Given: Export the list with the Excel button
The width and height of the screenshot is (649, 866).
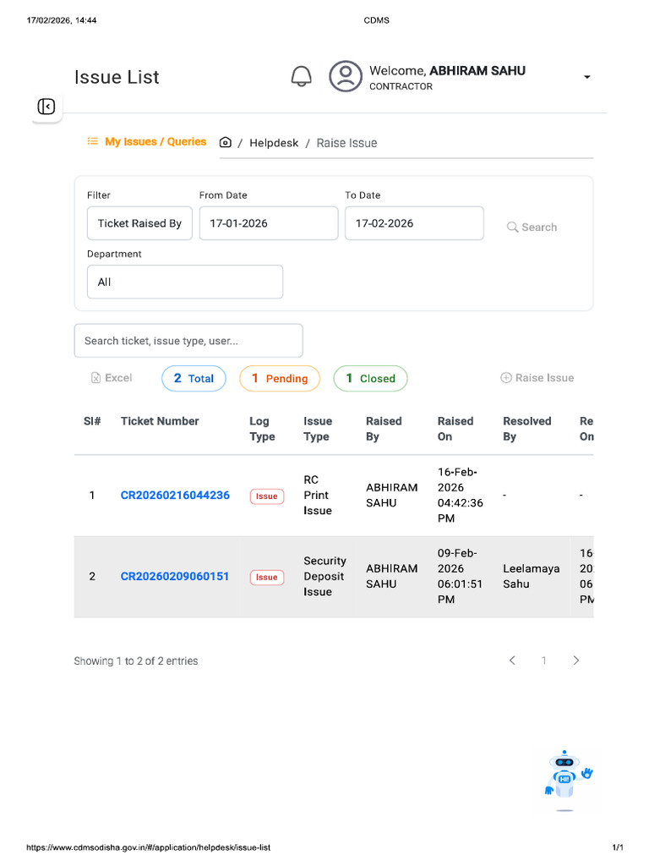Looking at the screenshot, I should pos(112,378).
